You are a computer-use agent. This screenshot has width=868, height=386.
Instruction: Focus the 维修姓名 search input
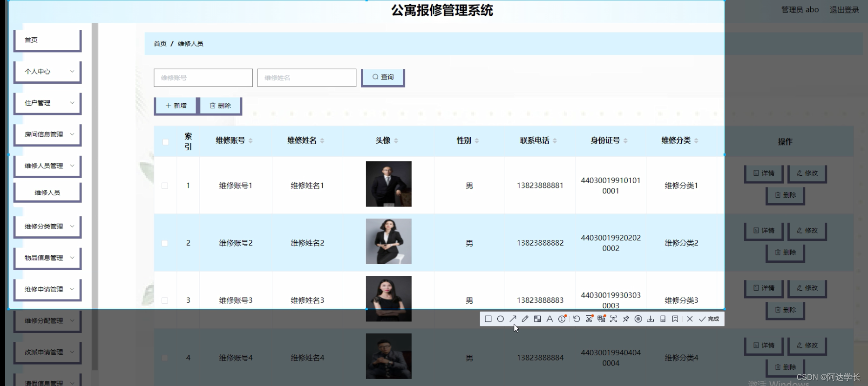tap(306, 78)
